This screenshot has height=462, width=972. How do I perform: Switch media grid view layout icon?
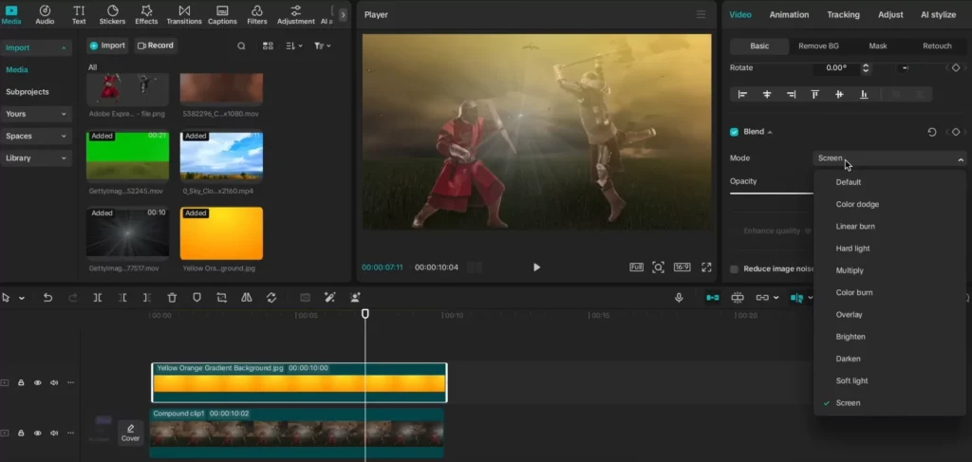point(268,46)
